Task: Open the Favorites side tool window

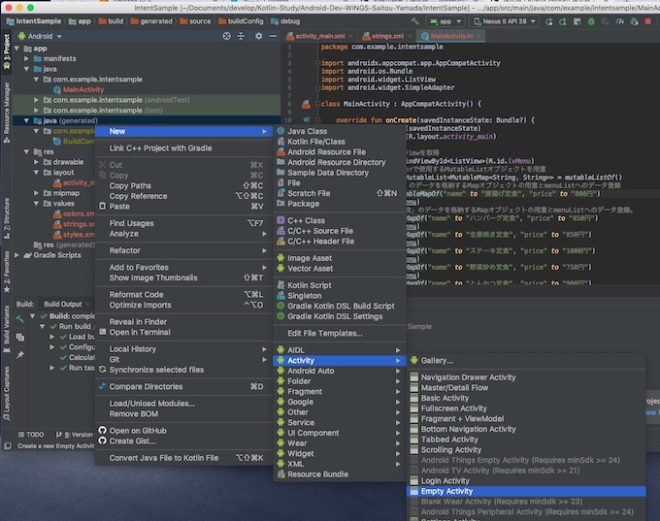Action: tap(7, 272)
